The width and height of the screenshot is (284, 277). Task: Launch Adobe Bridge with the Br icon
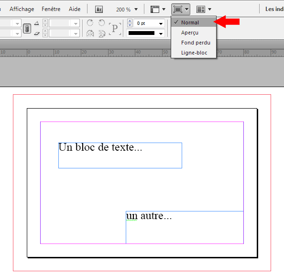click(x=99, y=9)
